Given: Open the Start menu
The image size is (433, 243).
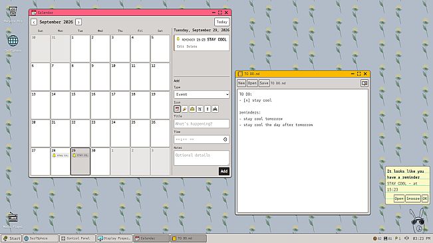Looking at the screenshot, I should [11, 238].
